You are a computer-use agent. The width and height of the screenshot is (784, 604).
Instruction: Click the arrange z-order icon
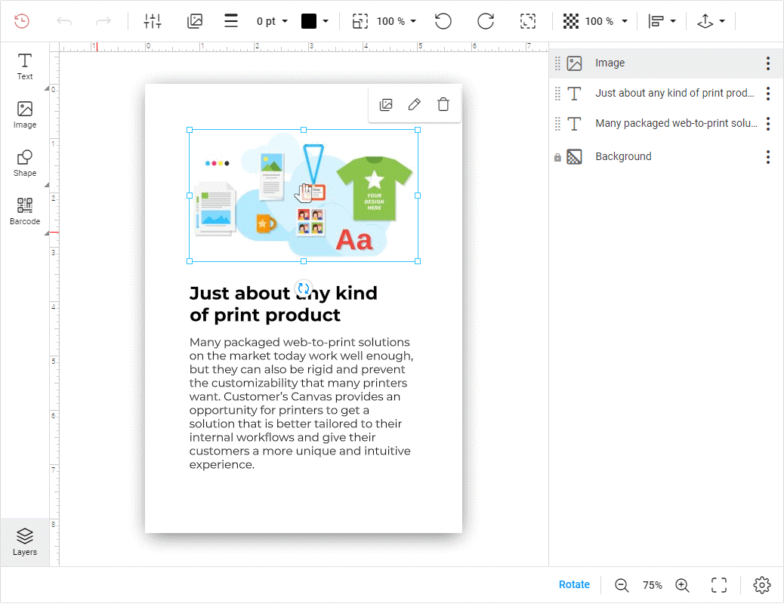[705, 21]
